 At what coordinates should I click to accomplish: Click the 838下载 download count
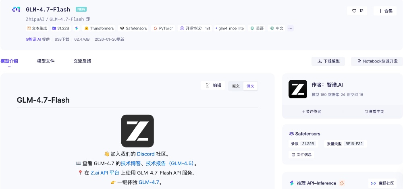(x=62, y=39)
